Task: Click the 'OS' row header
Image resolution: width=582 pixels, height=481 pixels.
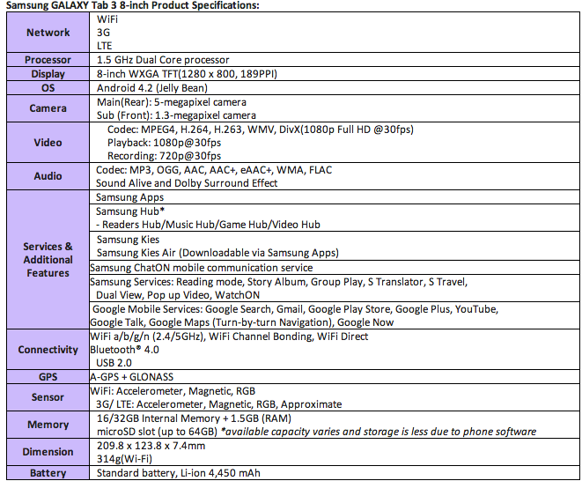Action: coord(48,88)
